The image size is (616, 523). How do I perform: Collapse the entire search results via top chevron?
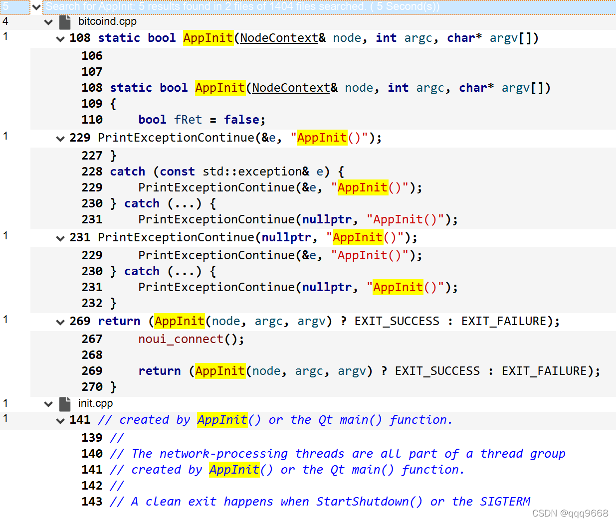click(36, 7)
